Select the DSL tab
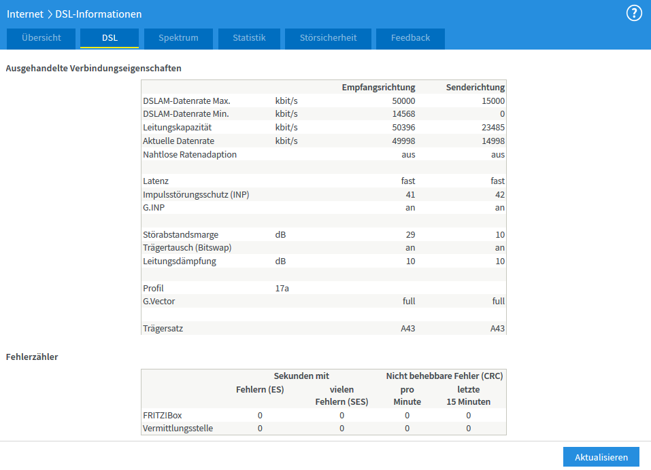 pos(110,38)
